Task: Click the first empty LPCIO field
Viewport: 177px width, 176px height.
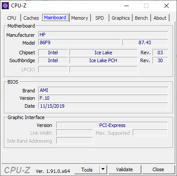Action: [x=53, y=70]
